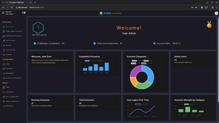The image size is (219, 123).
Task: Click the page vertical scrollbar
Action: [x=218, y=60]
